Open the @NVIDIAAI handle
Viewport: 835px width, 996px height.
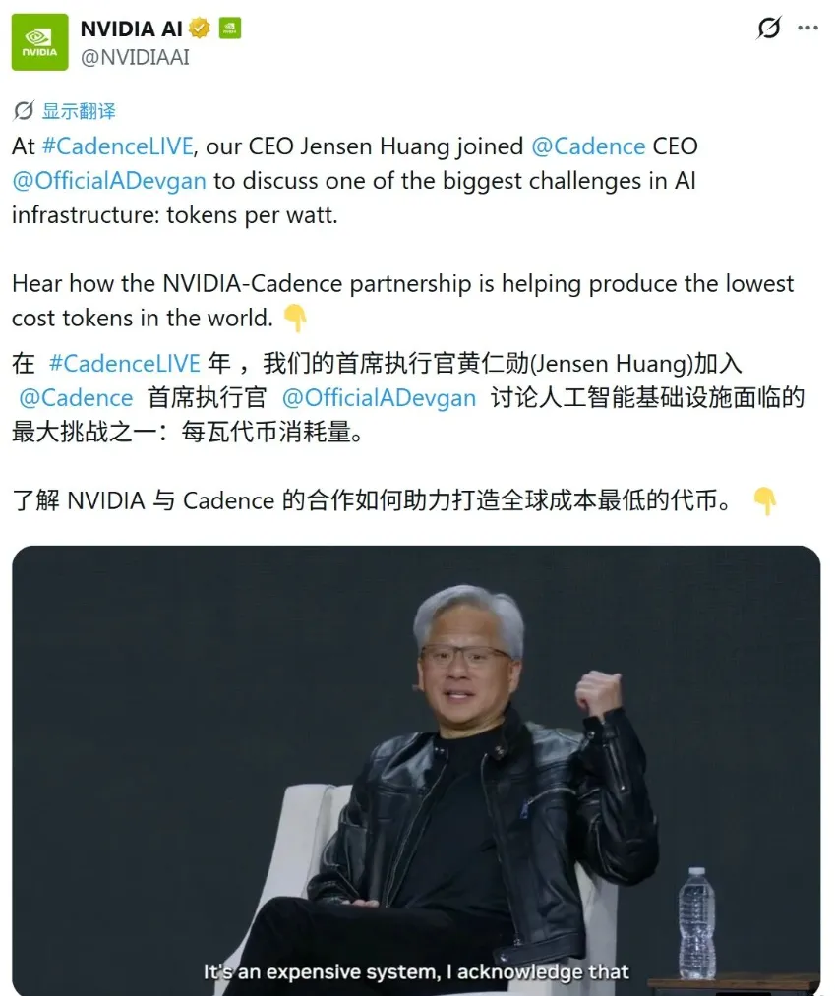tap(135, 57)
